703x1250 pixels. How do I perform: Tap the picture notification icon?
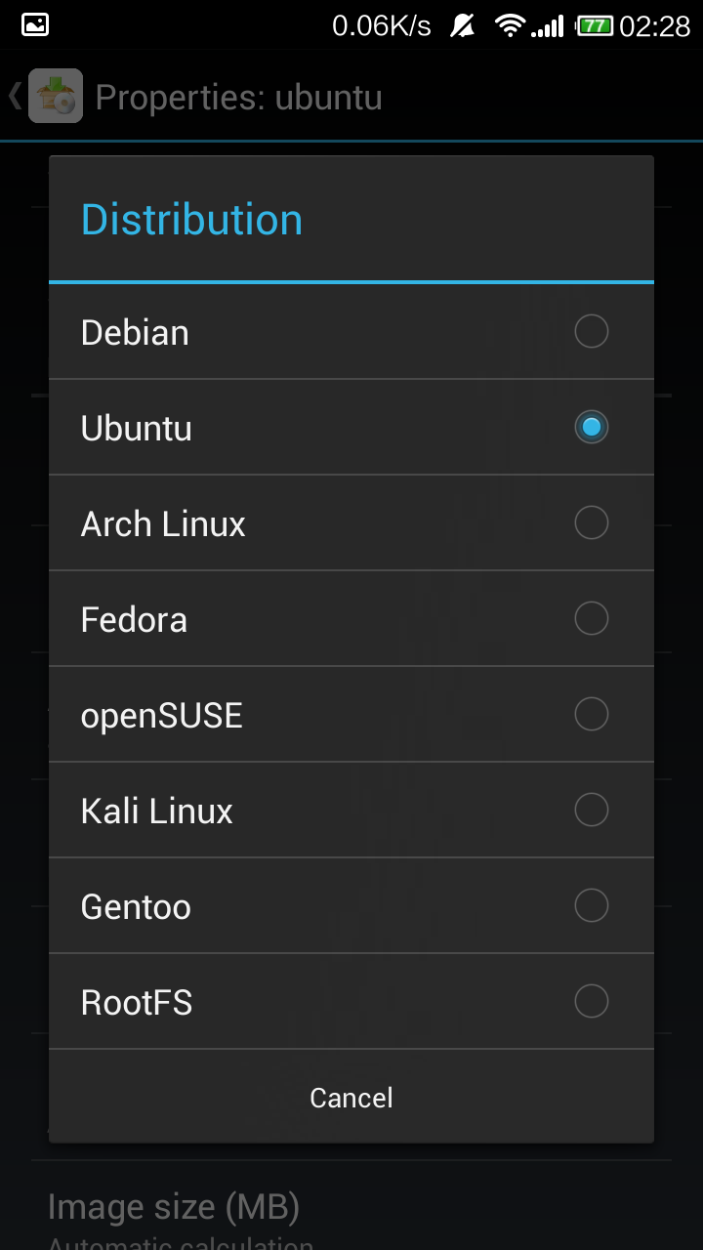pos(35,25)
